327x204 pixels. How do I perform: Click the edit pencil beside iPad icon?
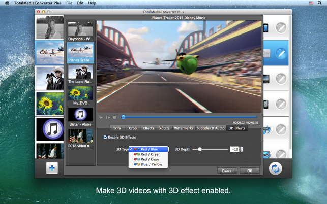tap(281, 79)
